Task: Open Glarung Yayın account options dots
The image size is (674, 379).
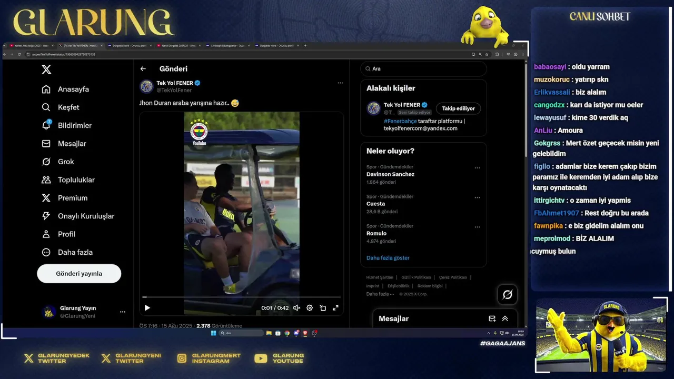Action: 123,312
